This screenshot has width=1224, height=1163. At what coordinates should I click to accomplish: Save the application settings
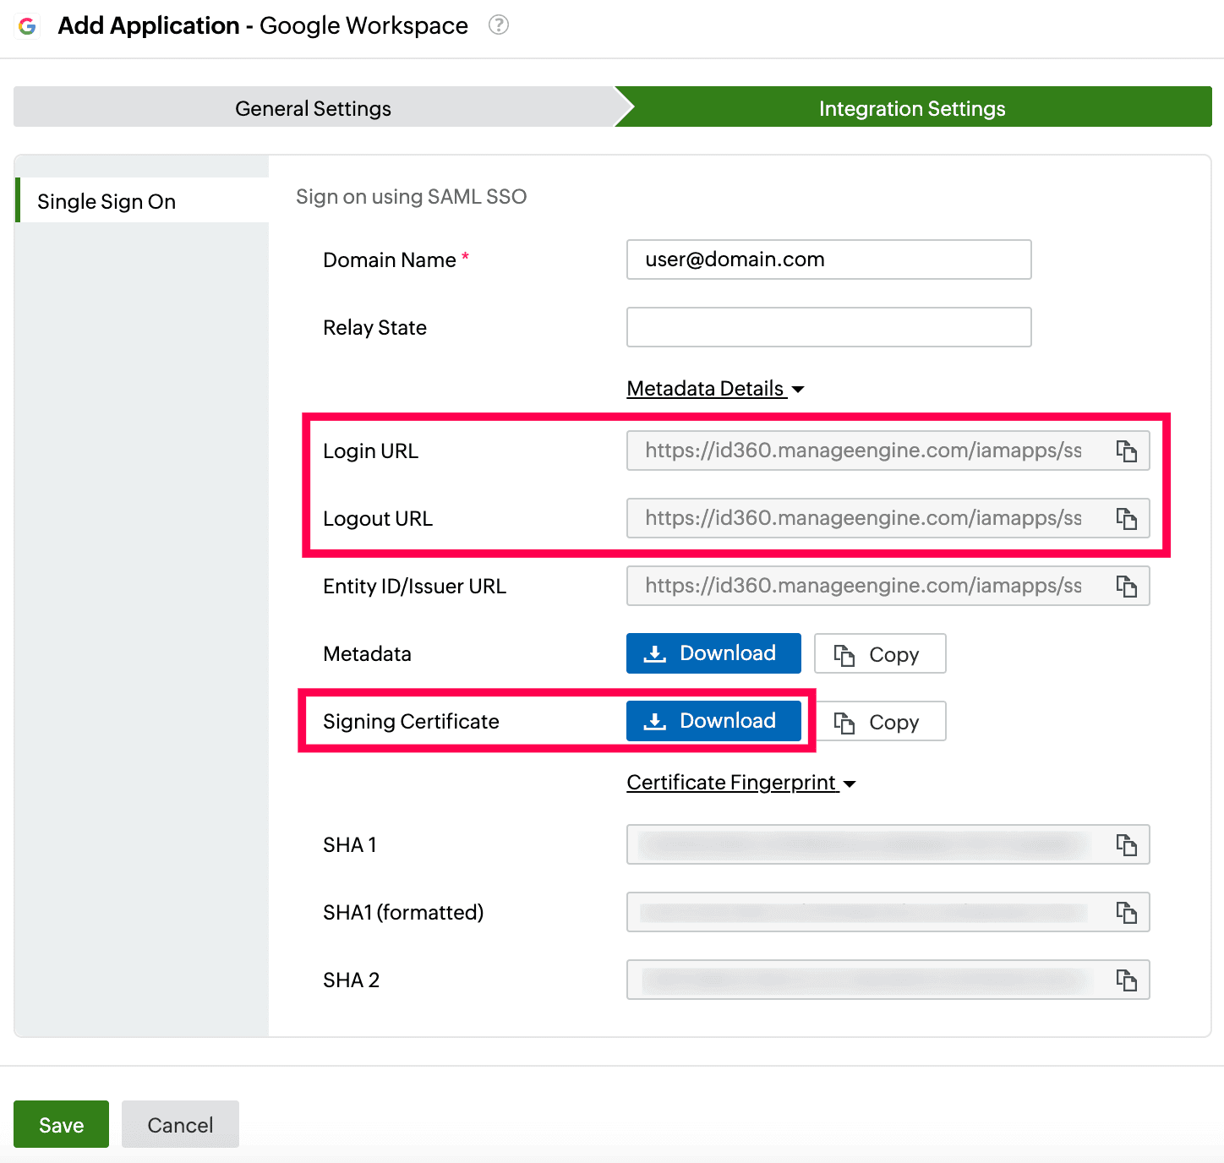[61, 1124]
